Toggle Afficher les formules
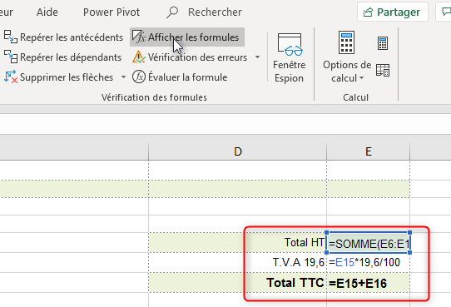The image size is (451, 307). pos(187,37)
